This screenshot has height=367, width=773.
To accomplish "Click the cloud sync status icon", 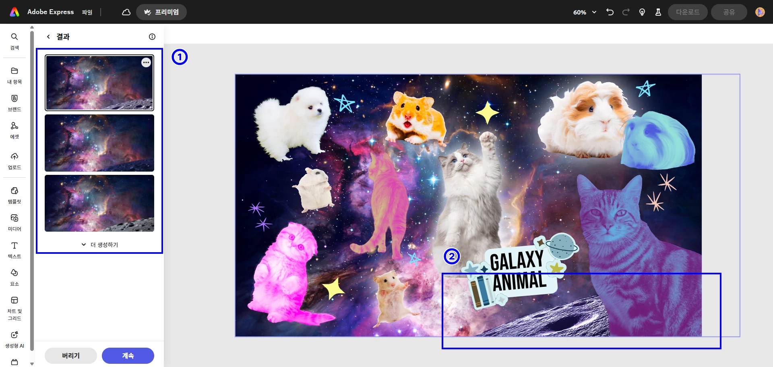I will pyautogui.click(x=126, y=12).
